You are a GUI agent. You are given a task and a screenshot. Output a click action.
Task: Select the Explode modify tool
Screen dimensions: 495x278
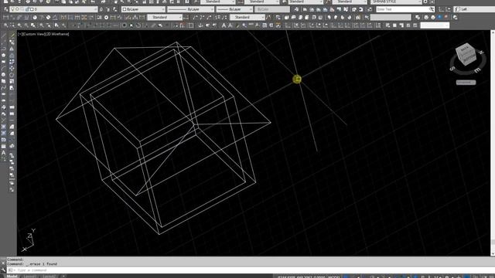12,146
